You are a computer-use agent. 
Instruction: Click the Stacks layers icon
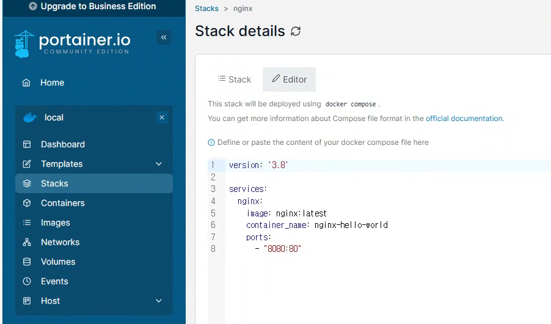[27, 183]
